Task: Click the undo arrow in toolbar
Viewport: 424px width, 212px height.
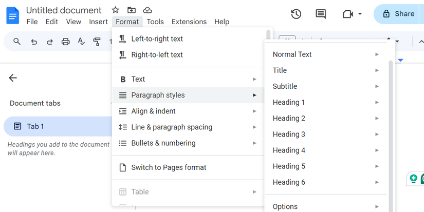Action: tap(34, 42)
